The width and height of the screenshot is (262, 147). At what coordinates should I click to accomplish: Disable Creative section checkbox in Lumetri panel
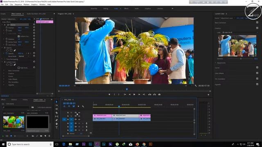coord(257,28)
